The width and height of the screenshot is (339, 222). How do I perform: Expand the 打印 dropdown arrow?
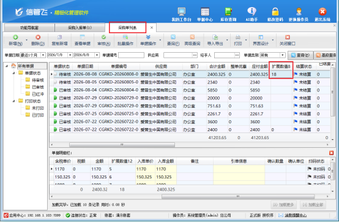click(246, 40)
